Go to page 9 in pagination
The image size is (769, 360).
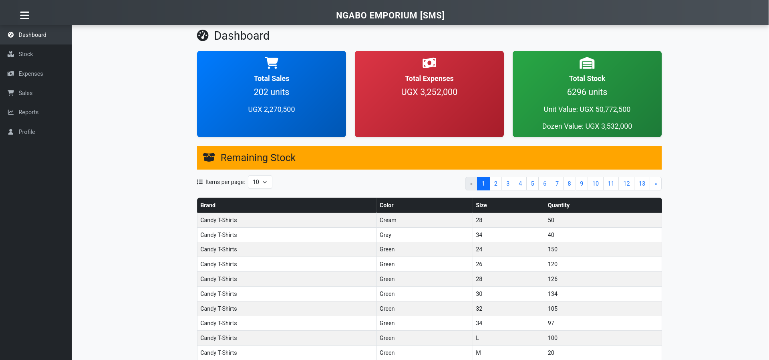click(582, 184)
